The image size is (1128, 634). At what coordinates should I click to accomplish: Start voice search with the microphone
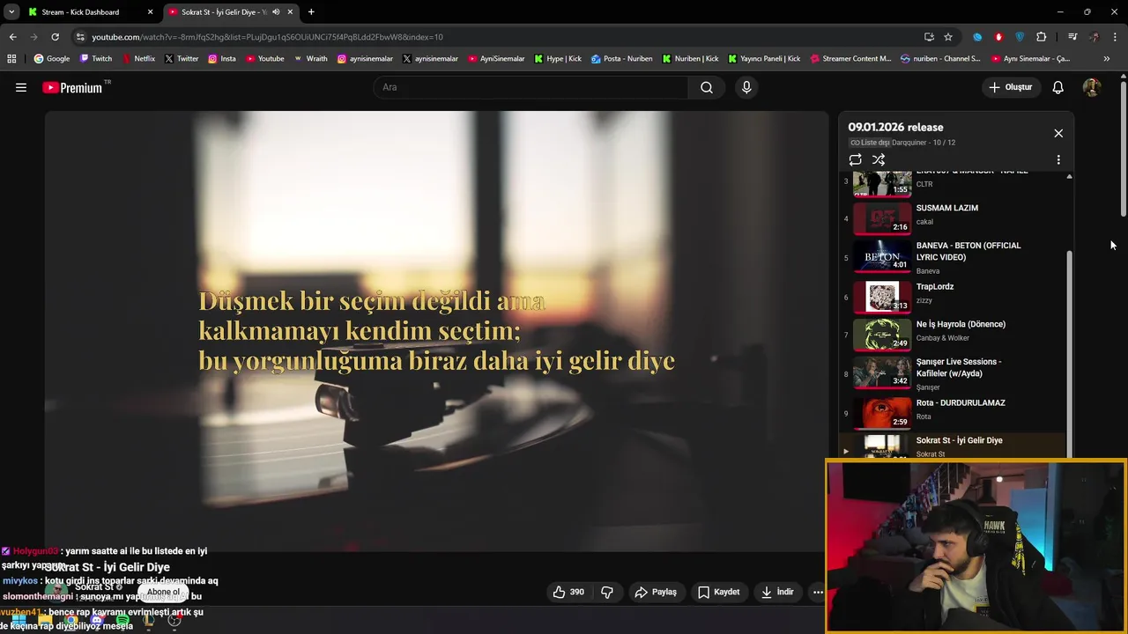pyautogui.click(x=746, y=87)
